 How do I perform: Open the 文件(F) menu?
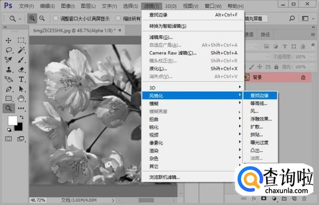26,6
